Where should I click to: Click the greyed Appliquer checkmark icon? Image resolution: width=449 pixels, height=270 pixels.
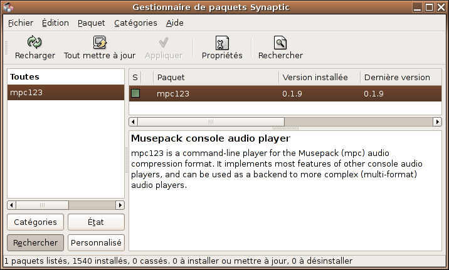(164, 43)
